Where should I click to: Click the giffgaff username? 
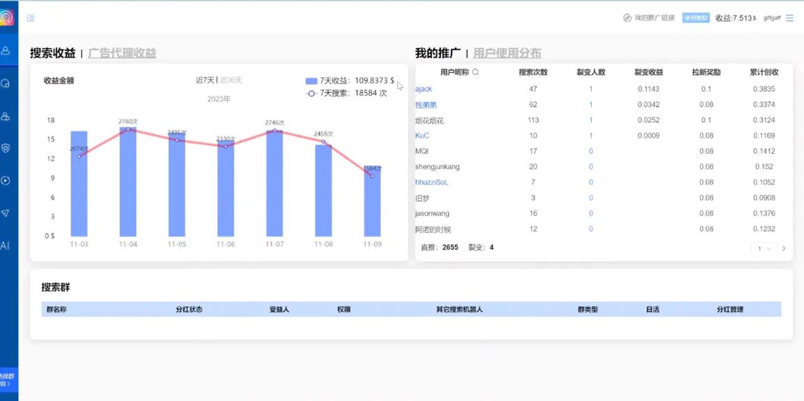point(772,18)
